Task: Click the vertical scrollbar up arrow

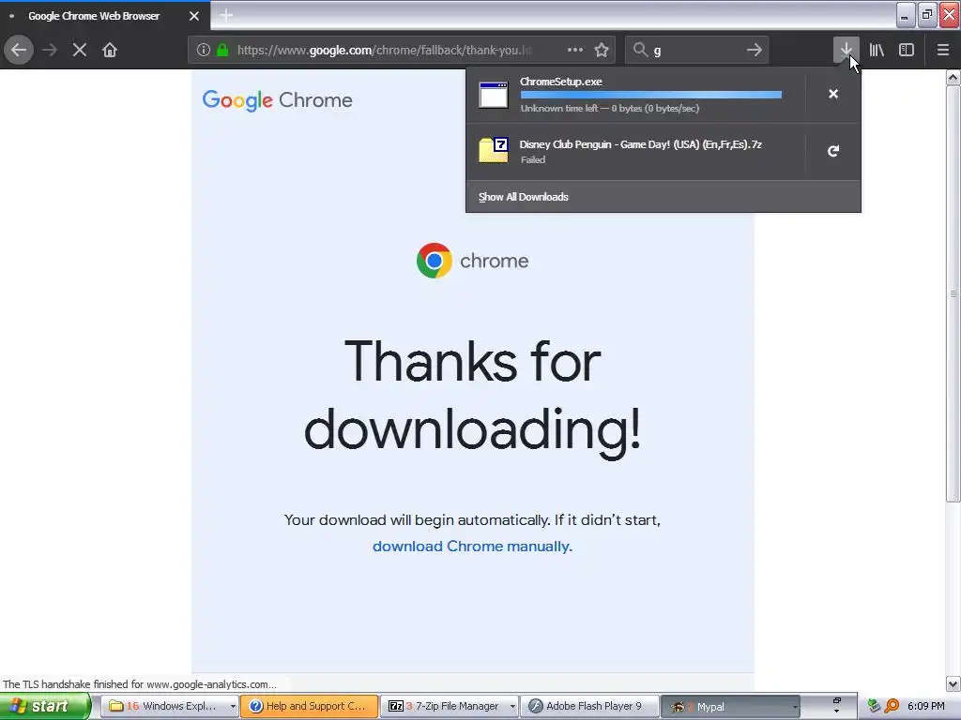Action: coord(953,78)
